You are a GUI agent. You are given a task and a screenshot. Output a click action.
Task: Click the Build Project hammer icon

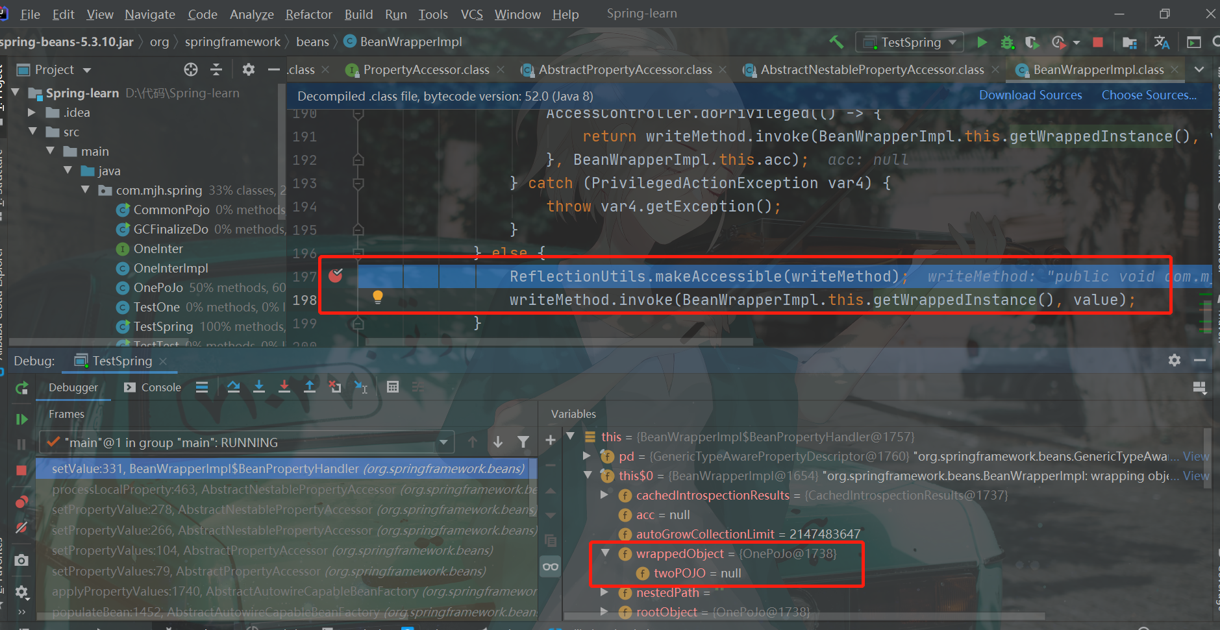pos(836,42)
